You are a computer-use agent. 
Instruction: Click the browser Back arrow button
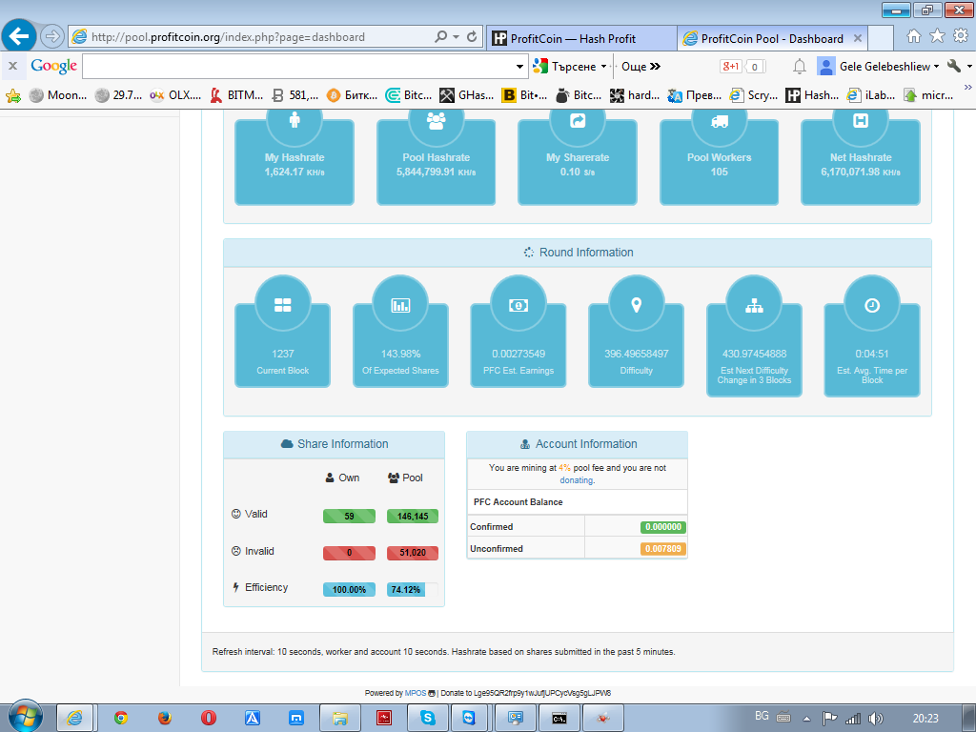(19, 37)
